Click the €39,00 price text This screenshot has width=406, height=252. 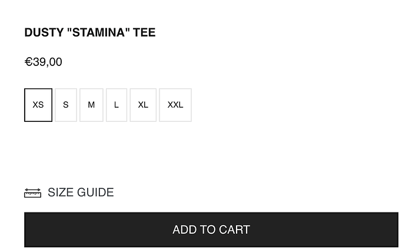click(44, 62)
